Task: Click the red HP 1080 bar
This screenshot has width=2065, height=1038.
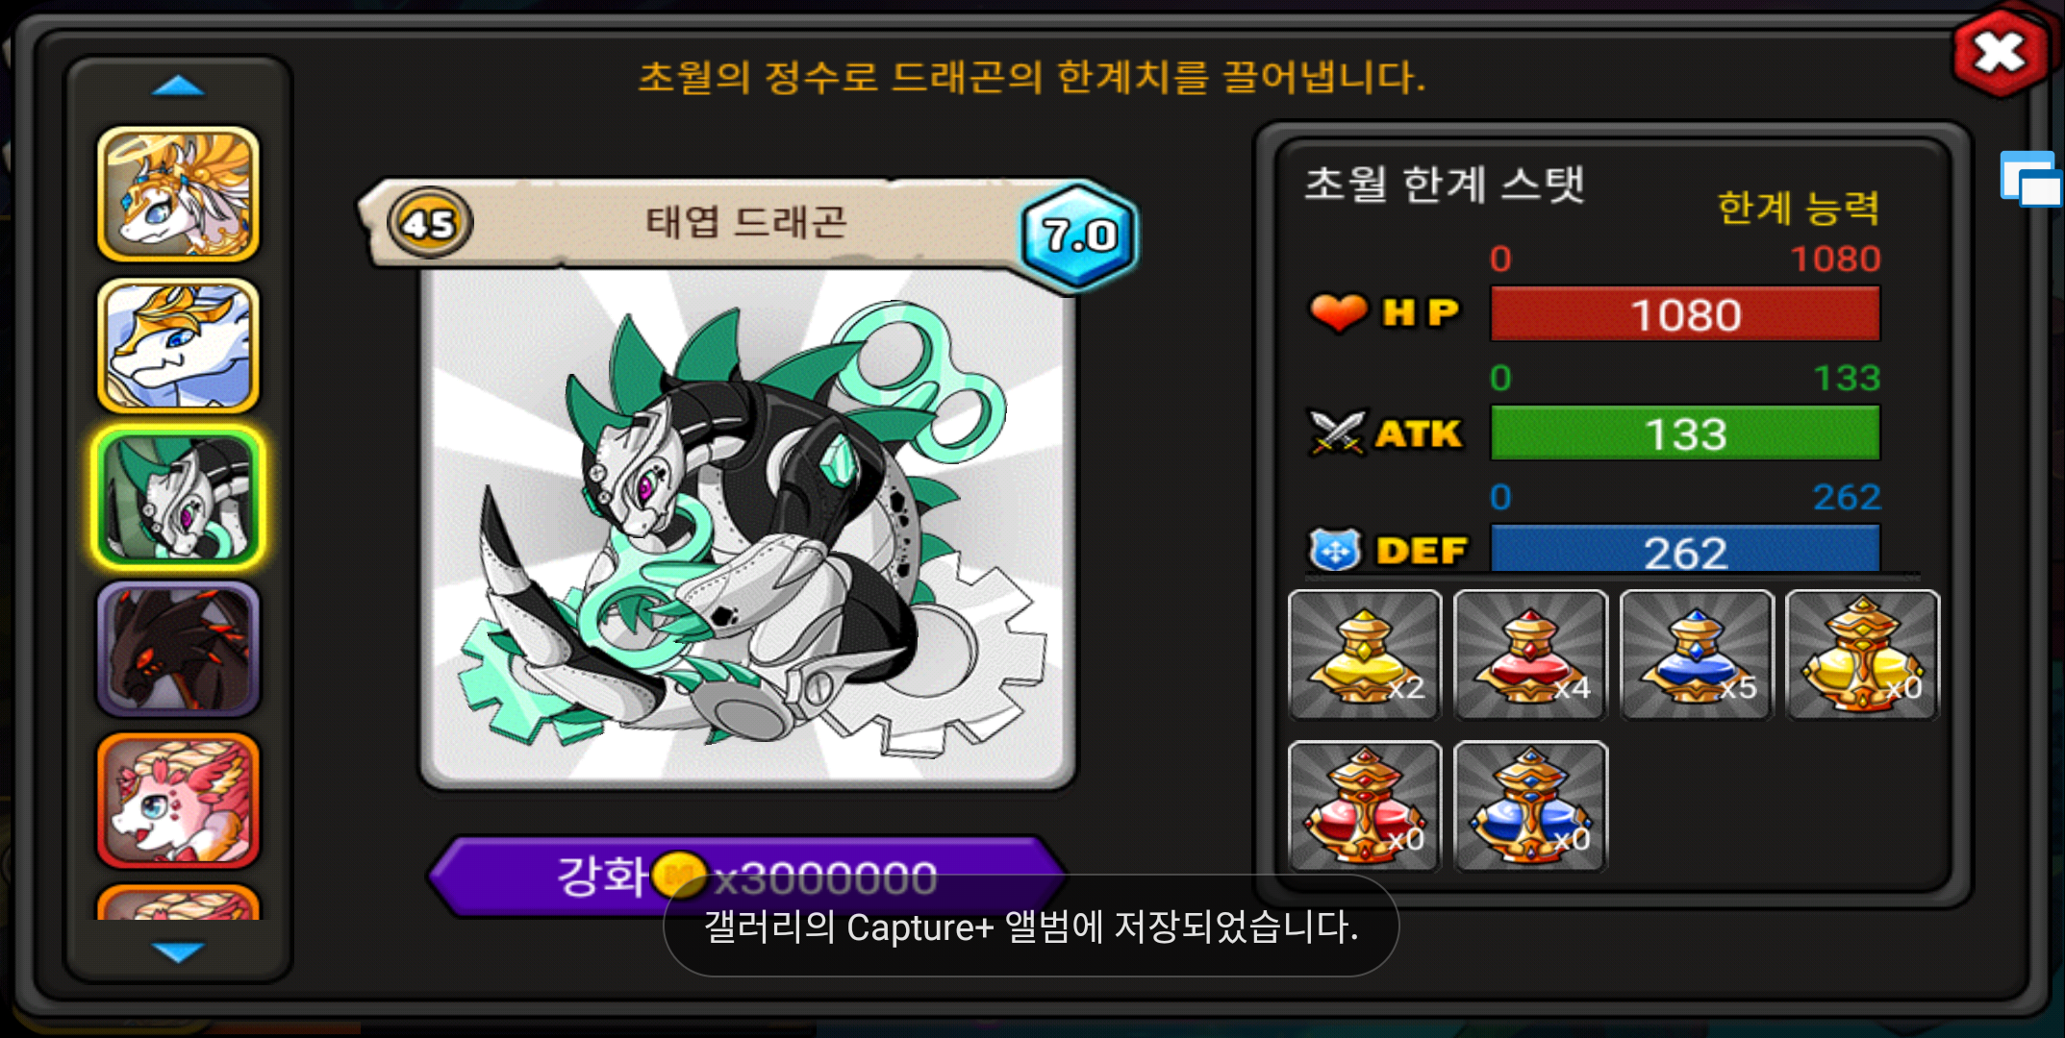Action: pyautogui.click(x=1685, y=314)
